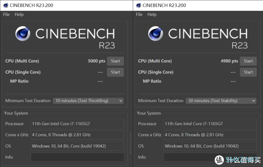Viewport: 263px width, 167px height.
Task: Click Processor field in right window
Action: [x=210, y=124]
